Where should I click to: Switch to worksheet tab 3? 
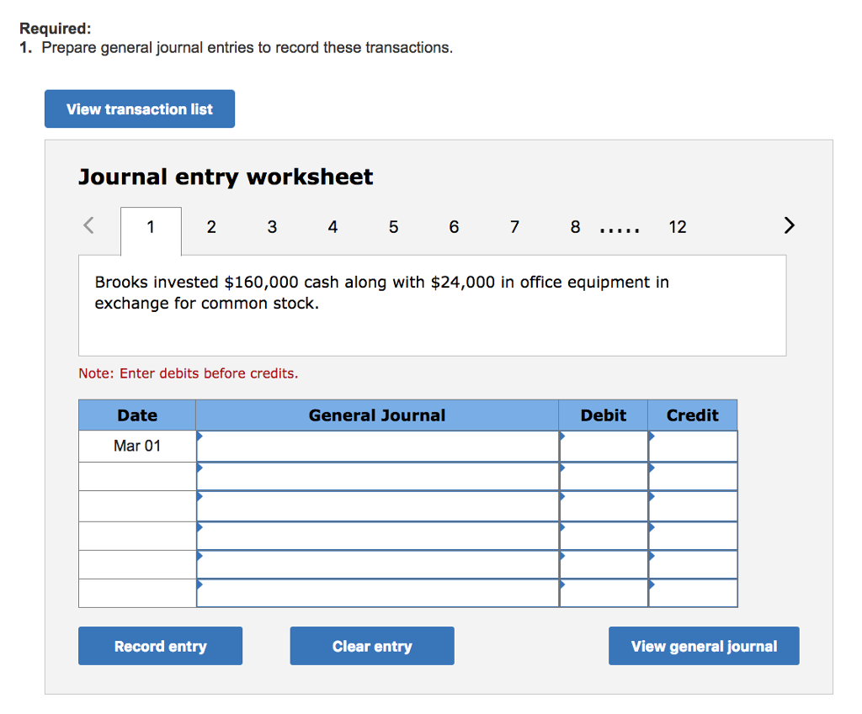(272, 227)
